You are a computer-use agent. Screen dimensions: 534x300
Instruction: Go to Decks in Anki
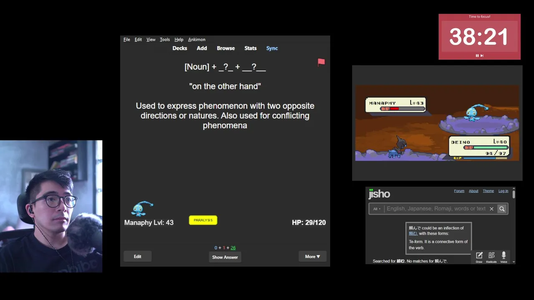click(180, 48)
